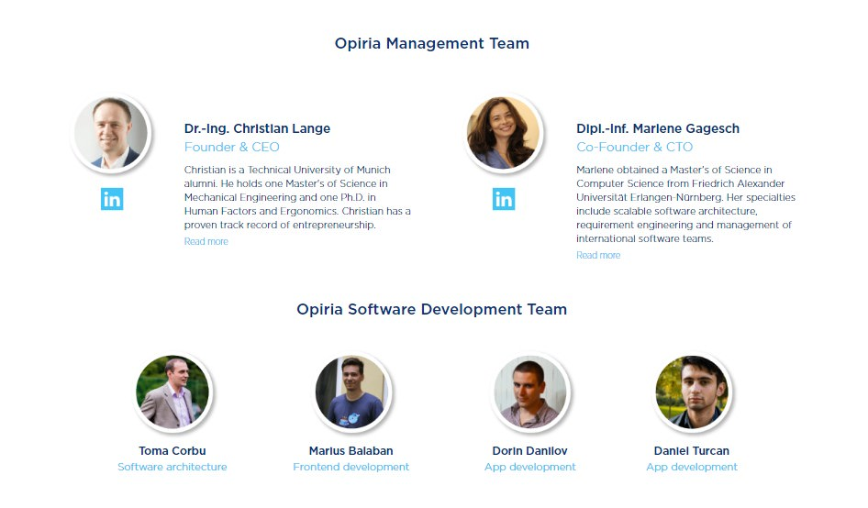
Task: Open Marlene Gagesch's LinkedIn icon
Action: point(504,199)
